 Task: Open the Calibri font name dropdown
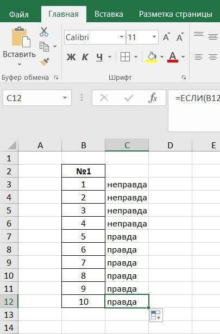[121, 37]
